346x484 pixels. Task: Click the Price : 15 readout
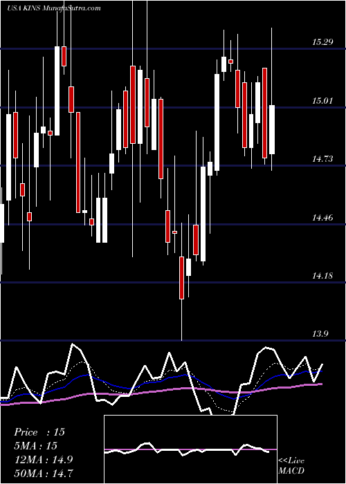[39, 432]
